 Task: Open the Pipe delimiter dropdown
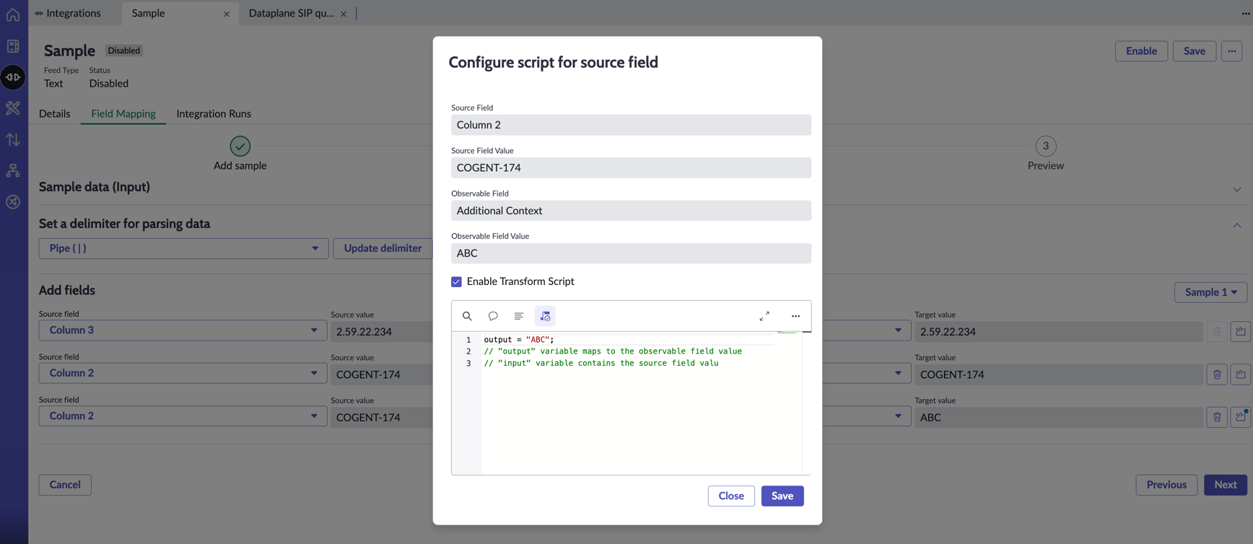(x=183, y=248)
